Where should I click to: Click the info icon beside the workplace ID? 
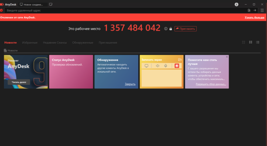pos(166,29)
